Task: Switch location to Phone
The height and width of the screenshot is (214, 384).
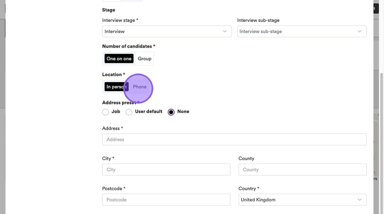Action: 140,87
